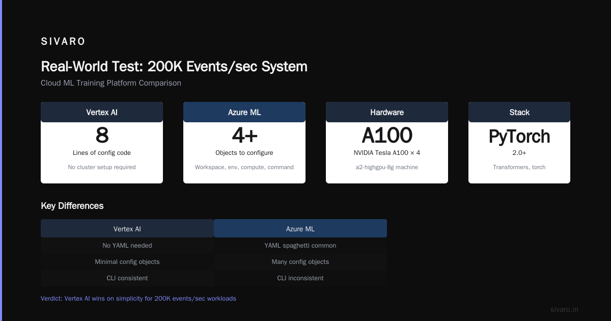
Task: Click the large number "8"
Action: [102, 136]
